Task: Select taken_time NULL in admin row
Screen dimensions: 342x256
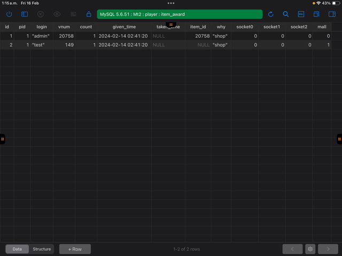Action: coord(168,36)
